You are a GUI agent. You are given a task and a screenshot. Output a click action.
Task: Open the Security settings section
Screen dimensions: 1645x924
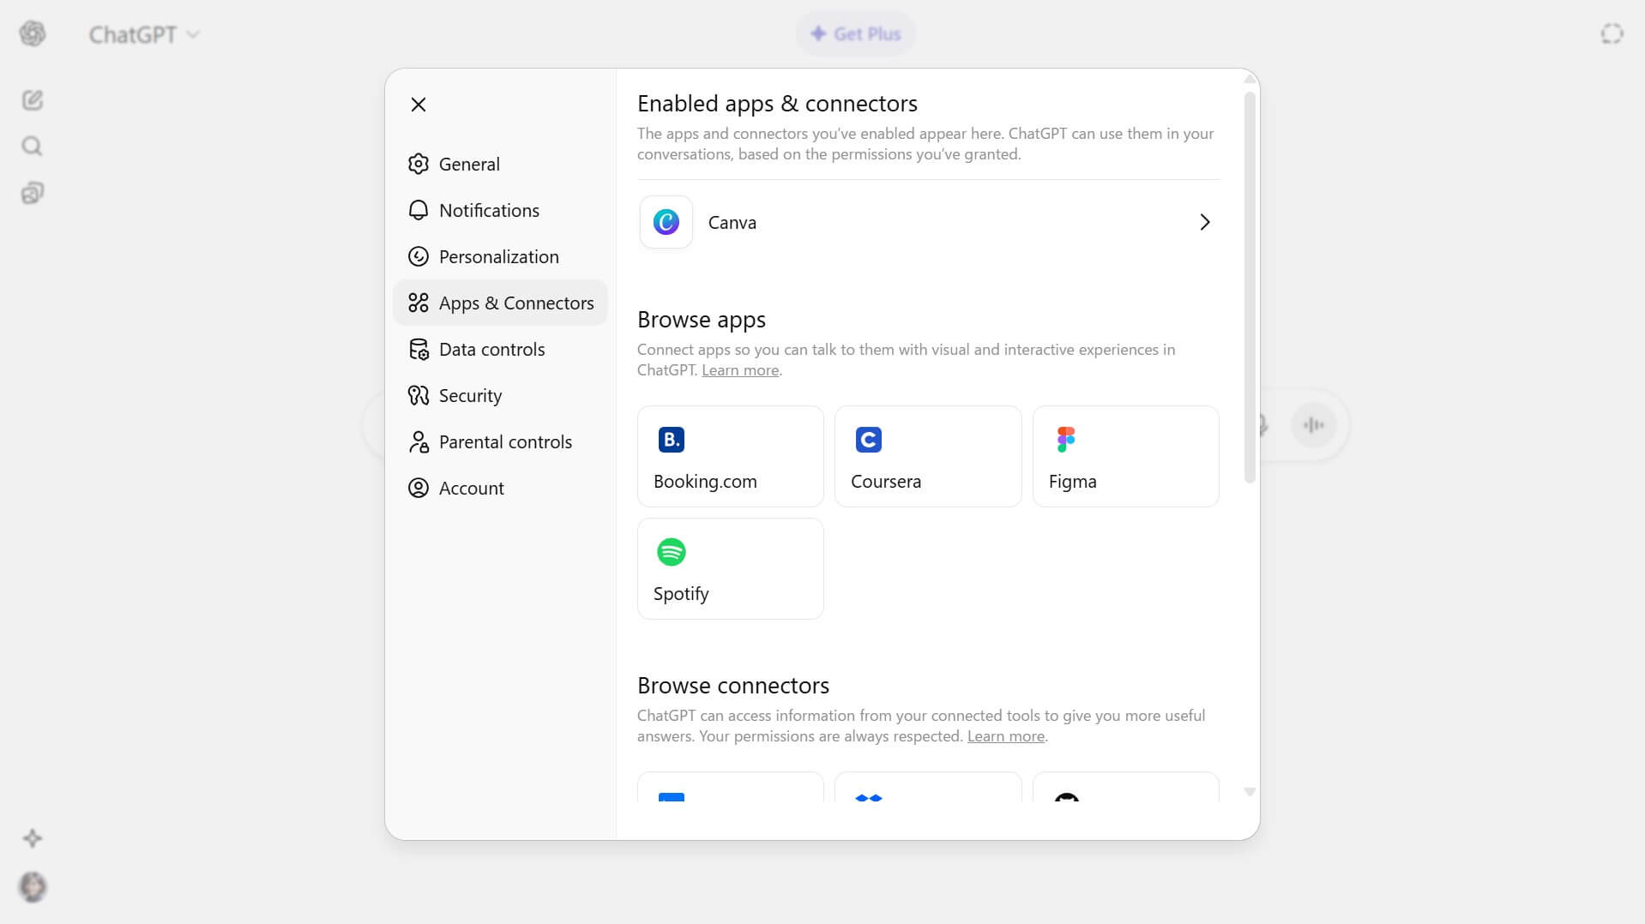[469, 395]
